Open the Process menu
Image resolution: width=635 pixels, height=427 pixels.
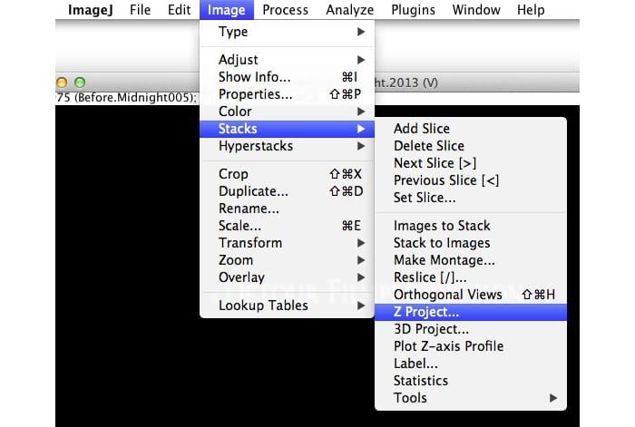tap(285, 10)
